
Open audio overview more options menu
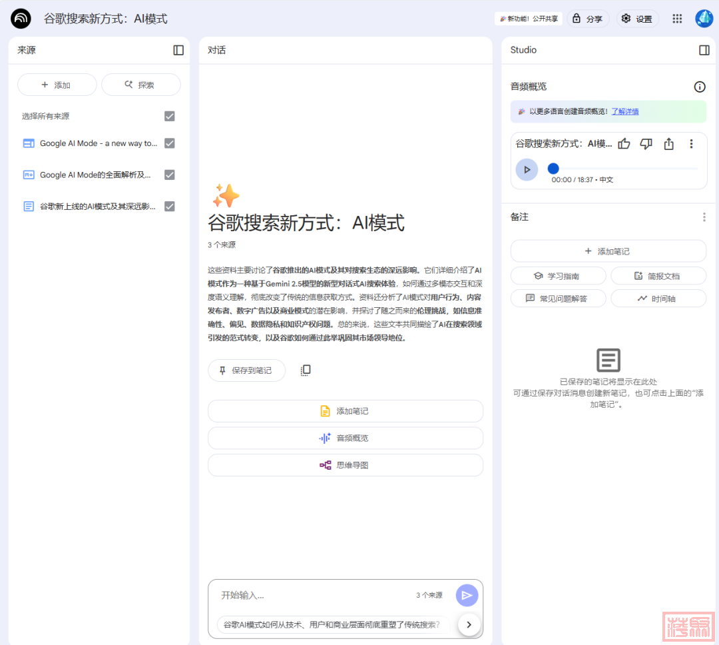tap(691, 144)
